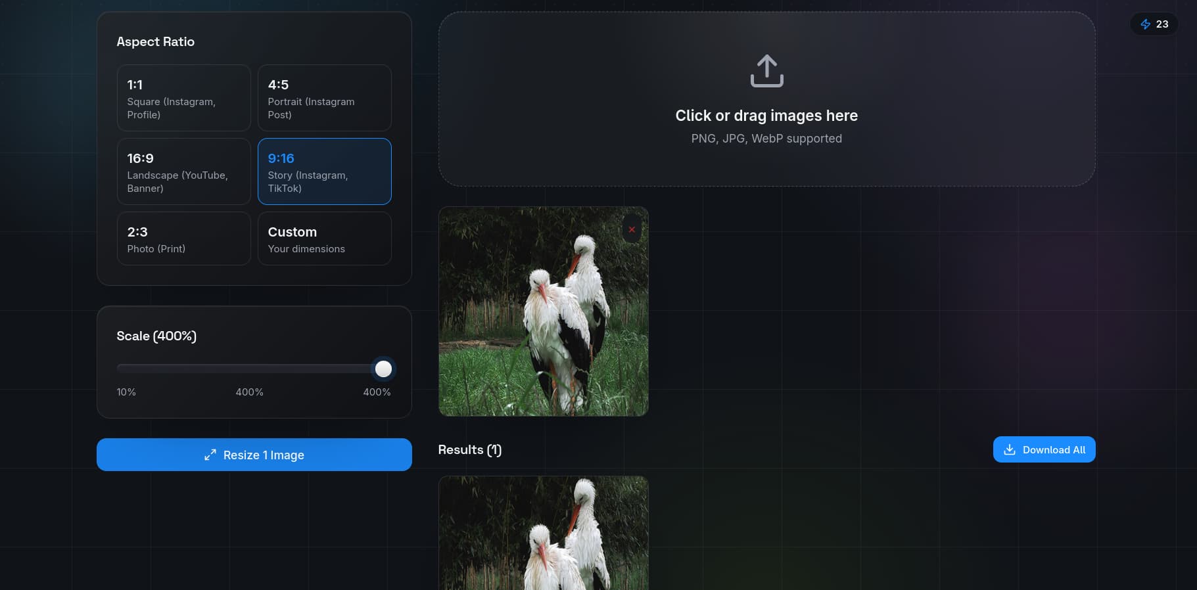Click the expand arrows icon on Resize button
Image resolution: width=1197 pixels, height=590 pixels.
coord(210,455)
